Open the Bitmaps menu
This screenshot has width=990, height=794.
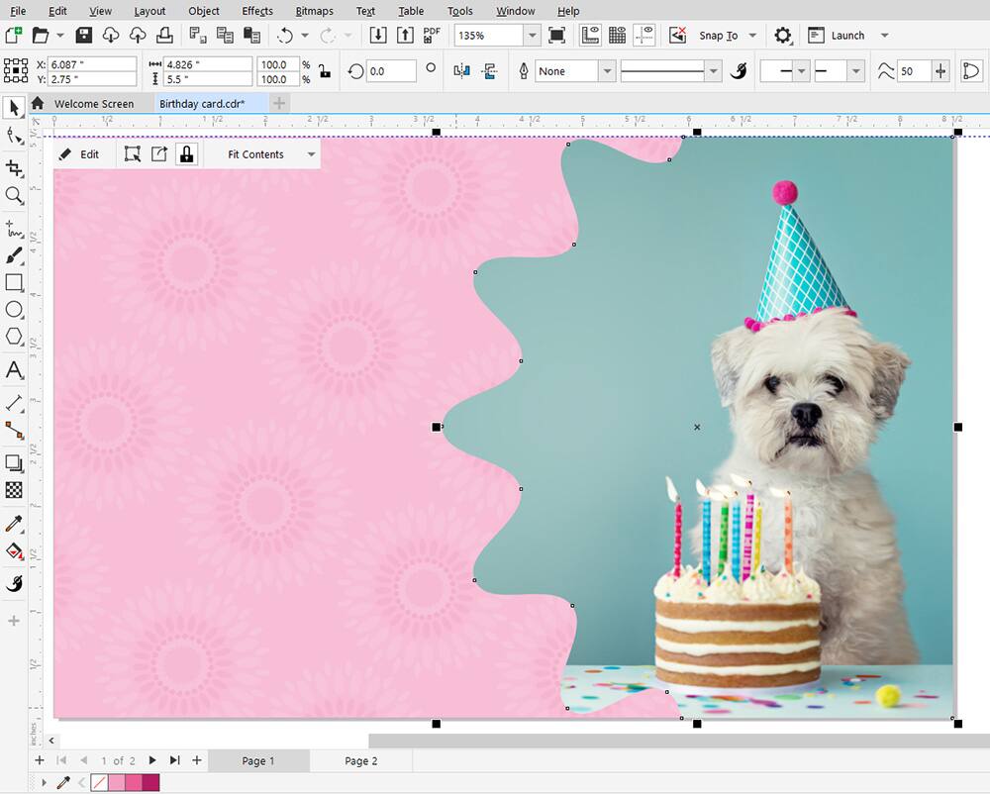point(314,11)
